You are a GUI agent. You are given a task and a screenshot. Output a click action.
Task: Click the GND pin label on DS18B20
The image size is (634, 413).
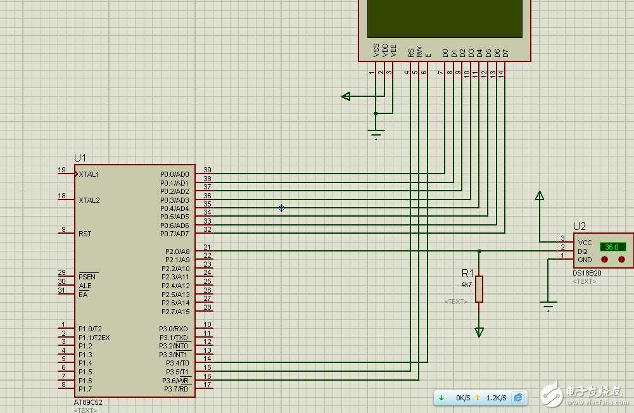click(x=585, y=260)
